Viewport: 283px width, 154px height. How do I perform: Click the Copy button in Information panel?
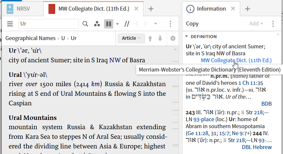[192, 24]
